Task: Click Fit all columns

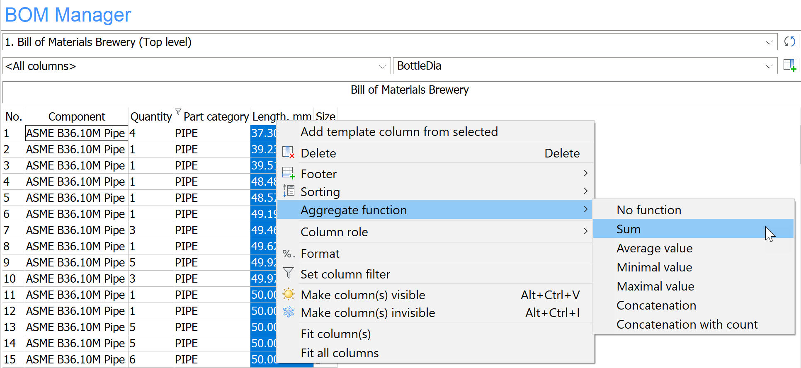Action: (340, 353)
